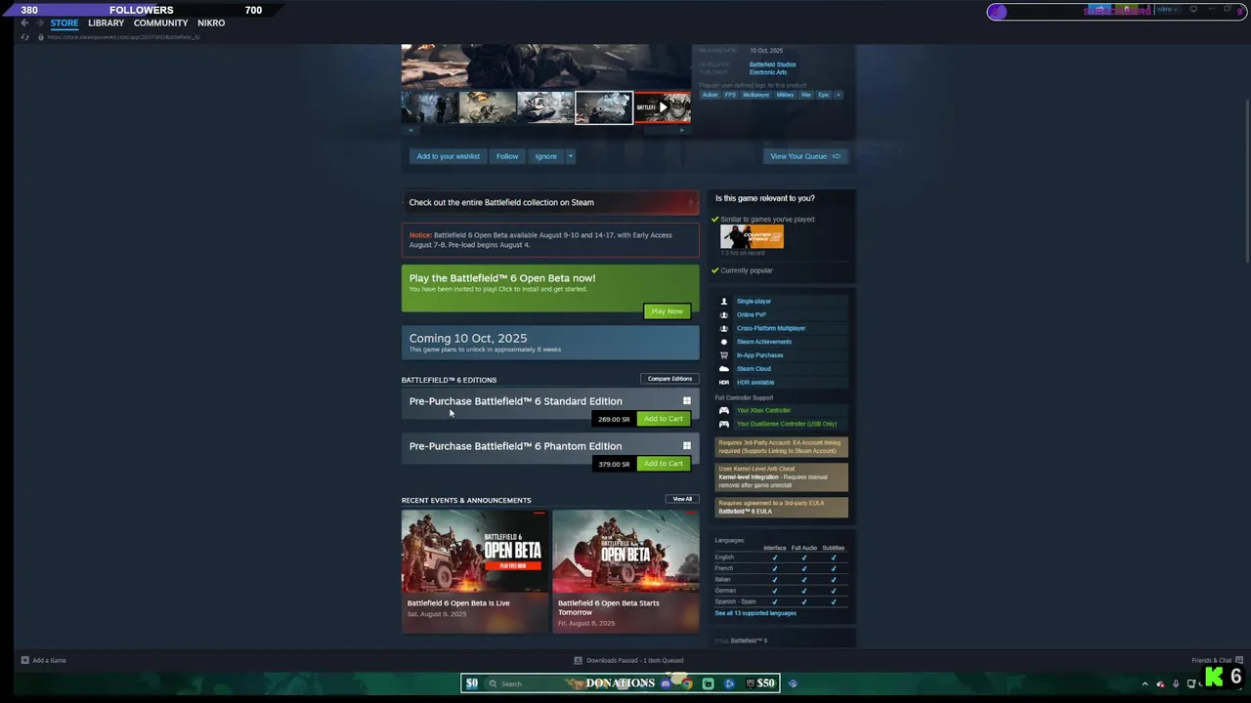Select the explosion screenshot thumbnail
The height and width of the screenshot is (703, 1251).
[x=488, y=107]
